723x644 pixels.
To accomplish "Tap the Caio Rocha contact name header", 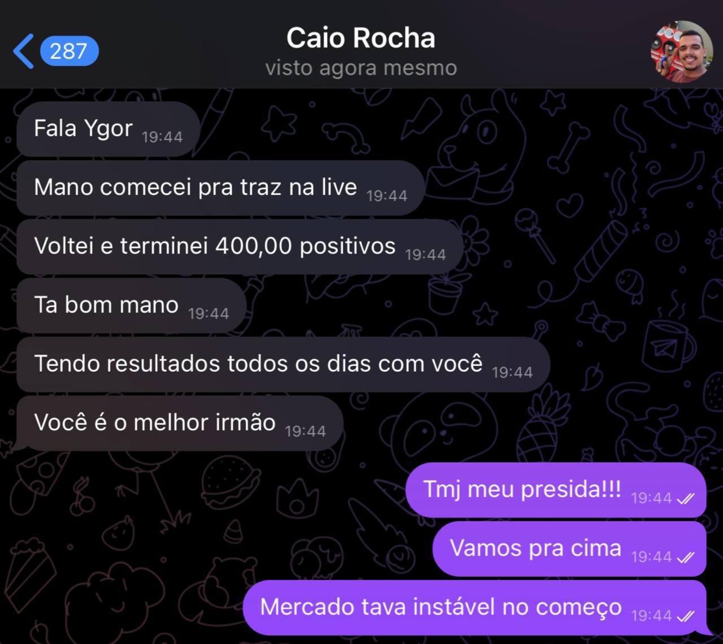I will [x=360, y=38].
